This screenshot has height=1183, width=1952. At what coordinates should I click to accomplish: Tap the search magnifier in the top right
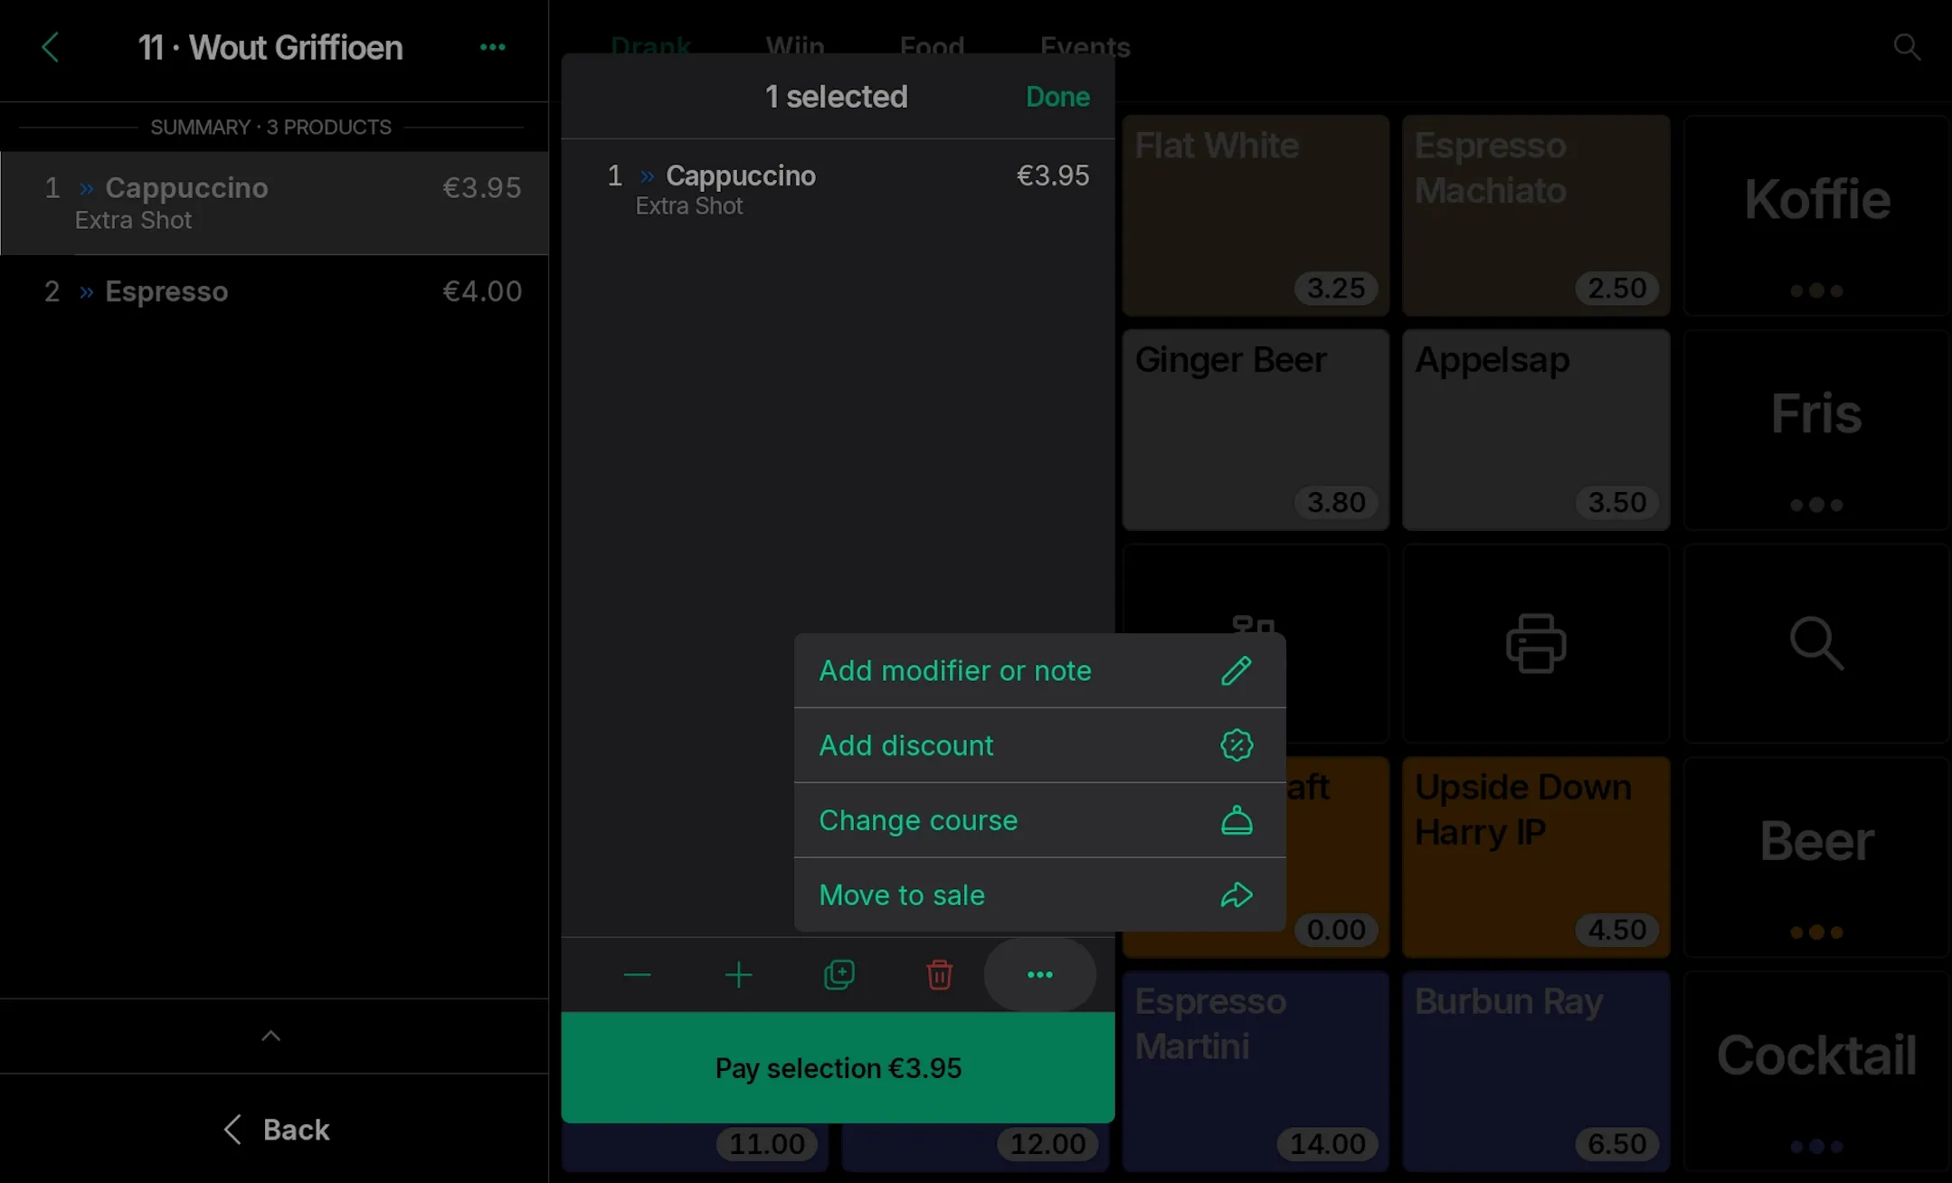pyautogui.click(x=1905, y=46)
